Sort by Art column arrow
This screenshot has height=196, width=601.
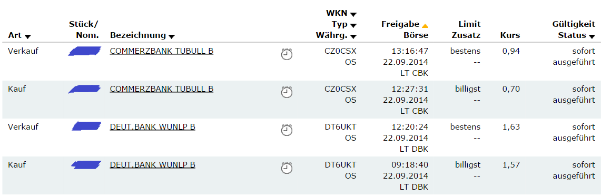27,36
